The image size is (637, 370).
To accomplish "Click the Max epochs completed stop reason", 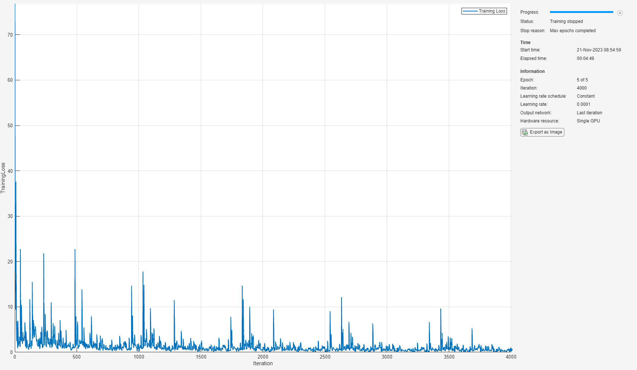I will (573, 31).
